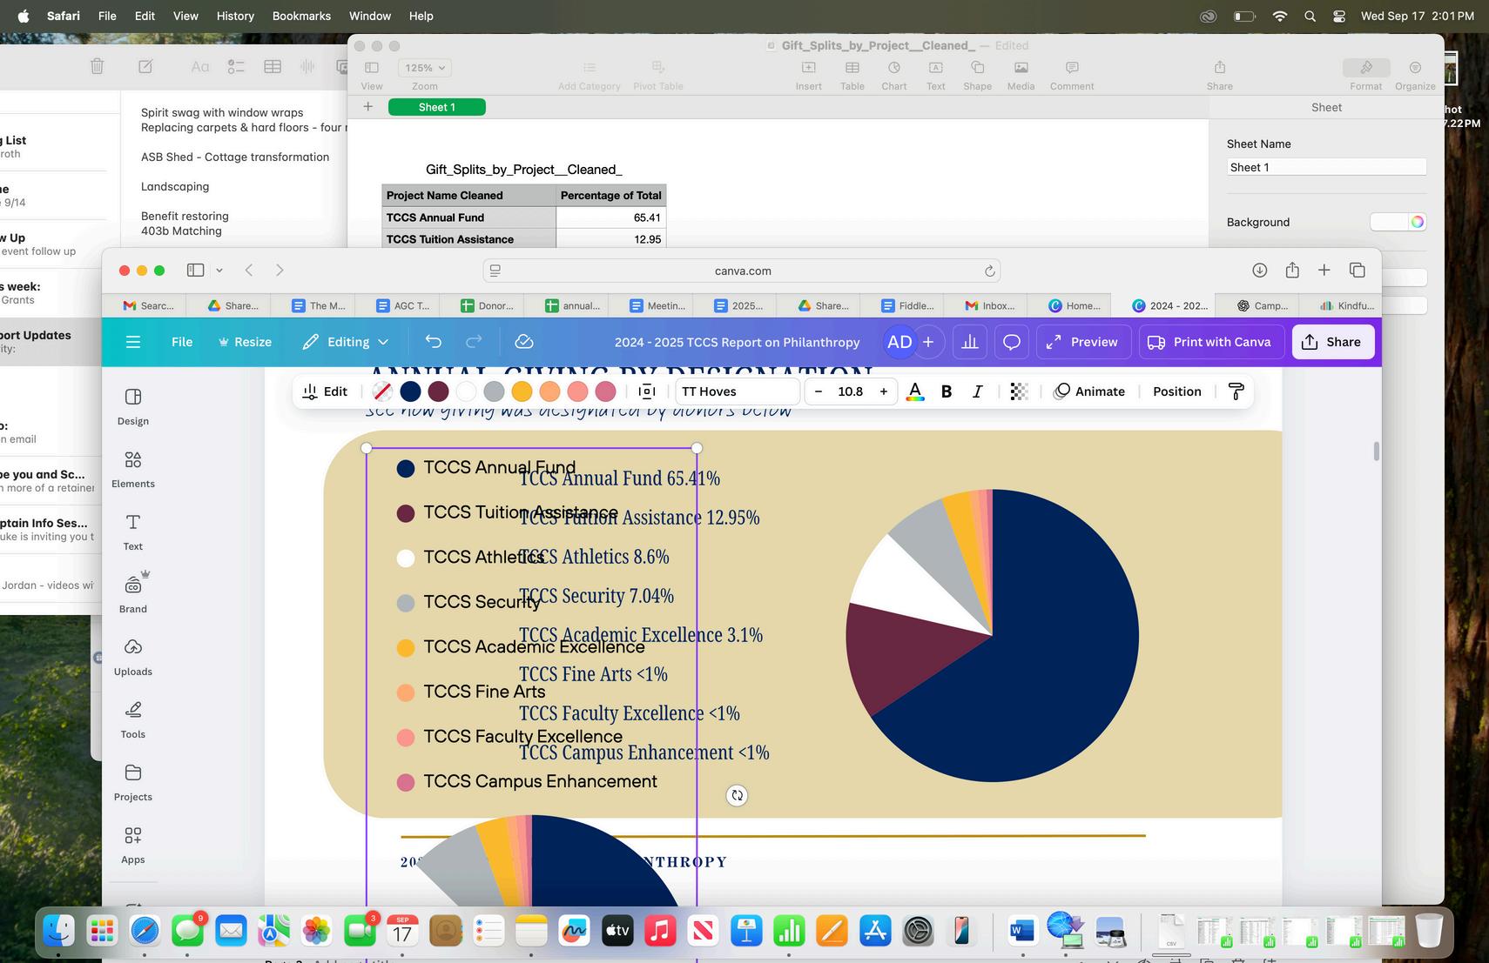Image resolution: width=1489 pixels, height=963 pixels.
Task: Open the Position panel dropdown
Action: click(1177, 391)
